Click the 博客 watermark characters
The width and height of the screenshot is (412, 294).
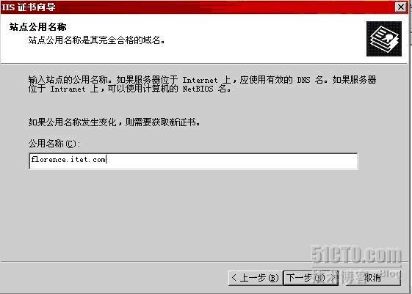[354, 279]
